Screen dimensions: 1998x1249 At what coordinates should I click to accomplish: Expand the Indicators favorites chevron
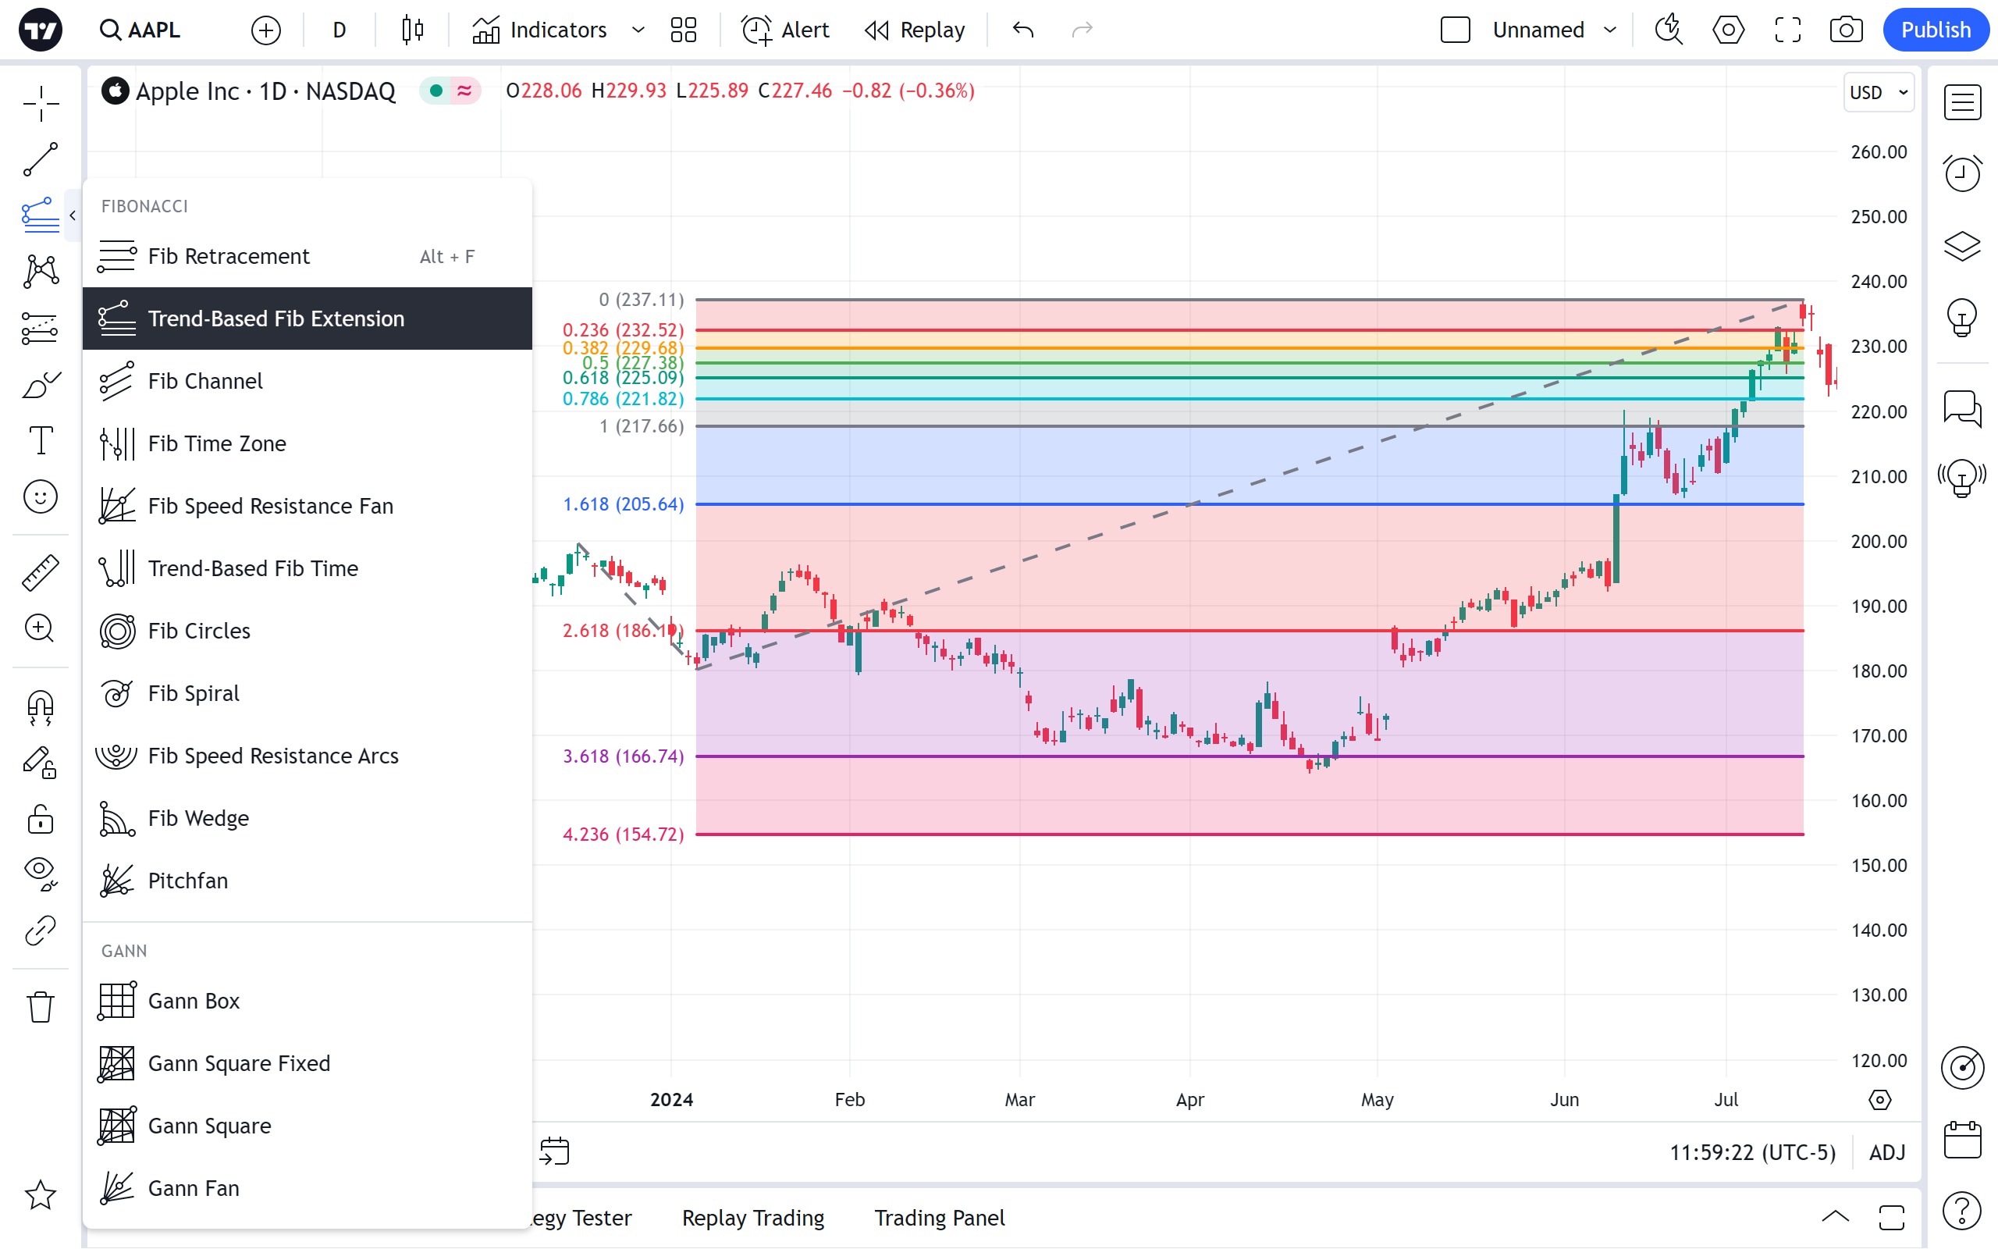pos(638,30)
